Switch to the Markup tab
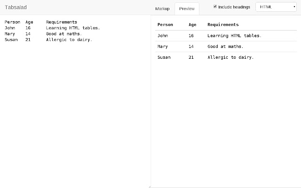This screenshot has width=301, height=188. coord(162,8)
